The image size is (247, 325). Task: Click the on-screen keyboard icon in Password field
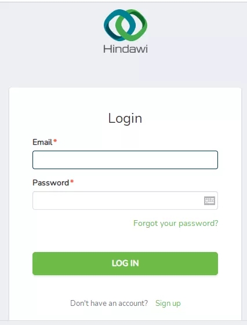pyautogui.click(x=209, y=200)
